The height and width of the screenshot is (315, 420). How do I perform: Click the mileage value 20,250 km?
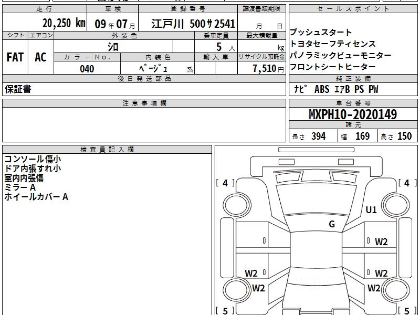pyautogui.click(x=64, y=23)
